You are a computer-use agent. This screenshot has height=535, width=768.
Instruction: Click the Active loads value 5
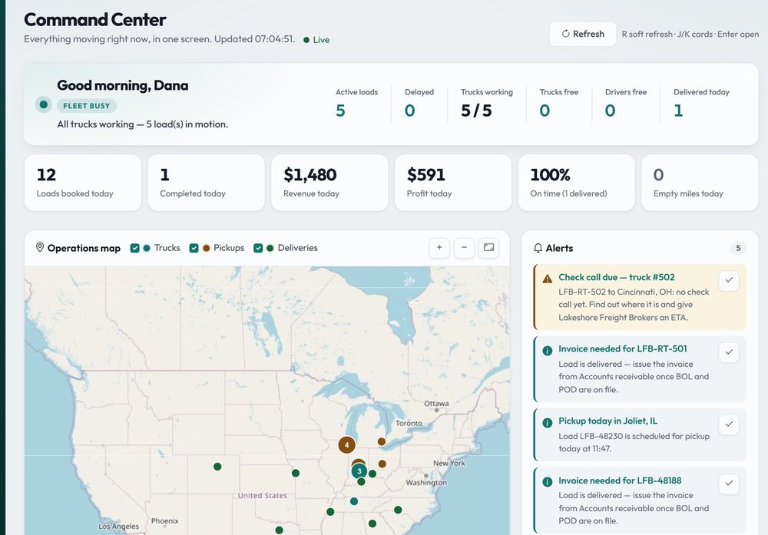point(340,111)
